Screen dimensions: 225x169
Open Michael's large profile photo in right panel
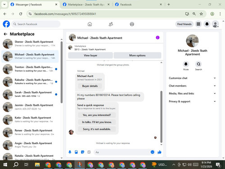(193, 41)
